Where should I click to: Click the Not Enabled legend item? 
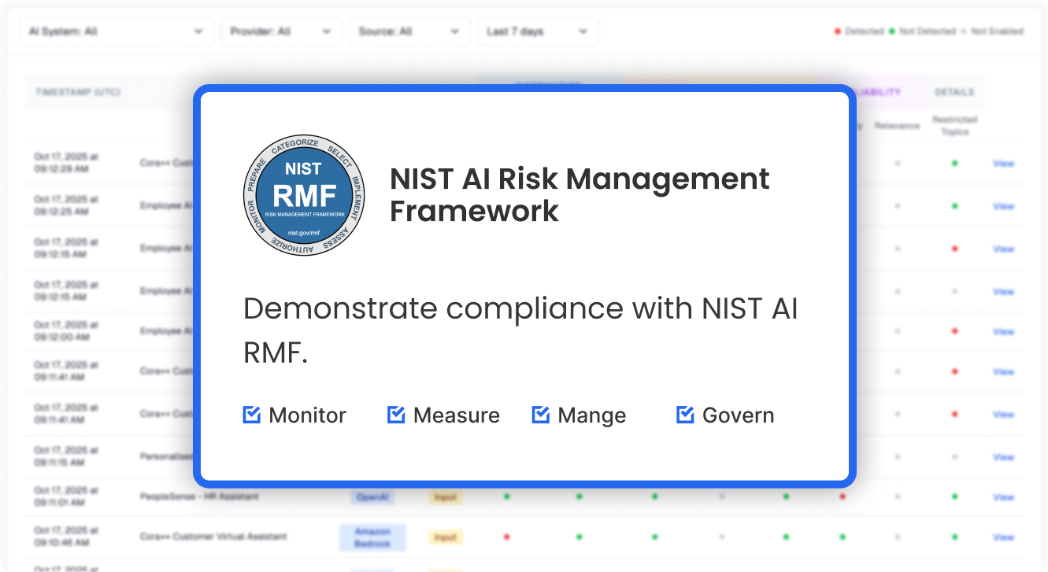point(992,31)
